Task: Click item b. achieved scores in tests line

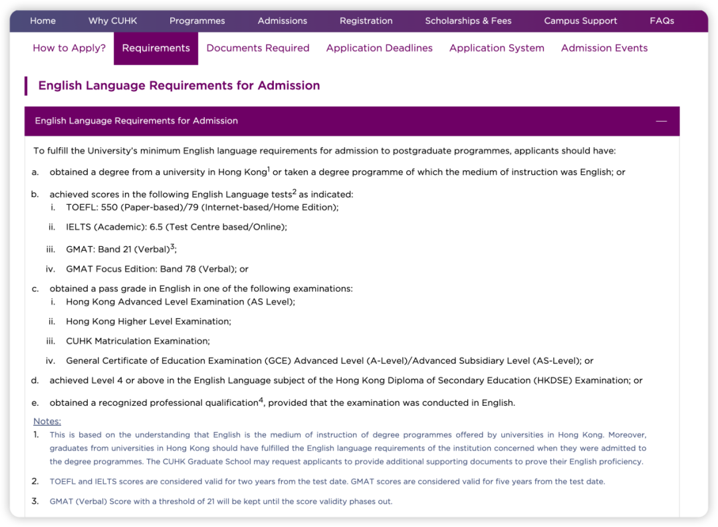Action: (x=201, y=194)
